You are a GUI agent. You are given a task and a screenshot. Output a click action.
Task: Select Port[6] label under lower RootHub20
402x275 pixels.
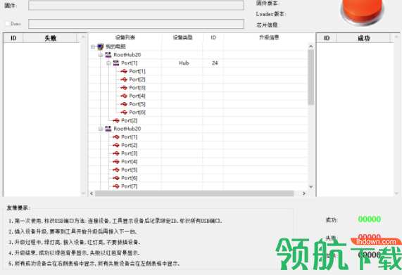(x=130, y=178)
